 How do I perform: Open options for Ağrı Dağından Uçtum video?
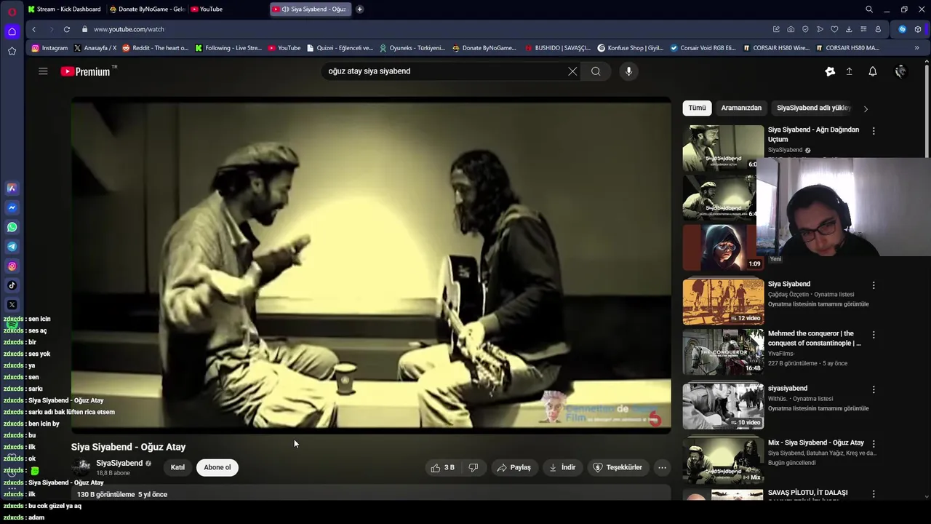click(874, 131)
